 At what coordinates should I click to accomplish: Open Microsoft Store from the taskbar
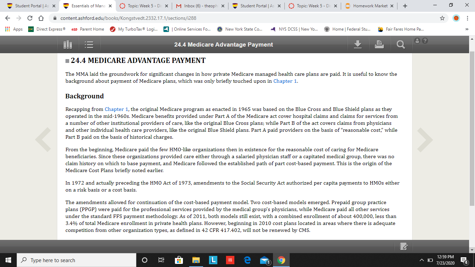(179, 260)
